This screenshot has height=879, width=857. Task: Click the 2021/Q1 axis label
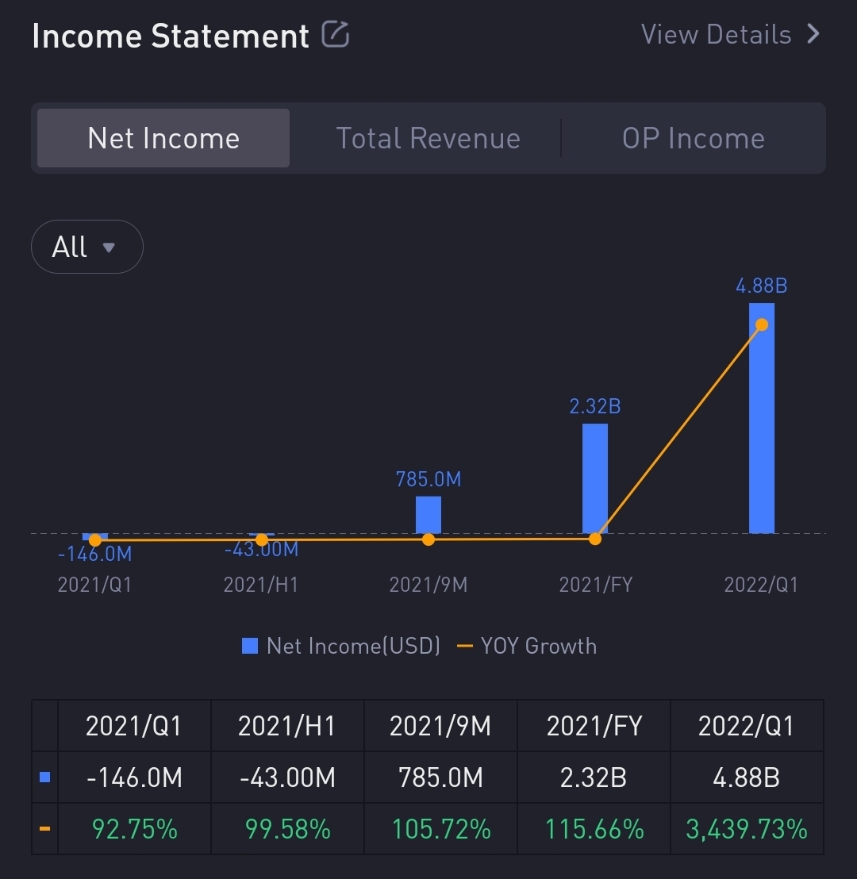click(x=94, y=585)
